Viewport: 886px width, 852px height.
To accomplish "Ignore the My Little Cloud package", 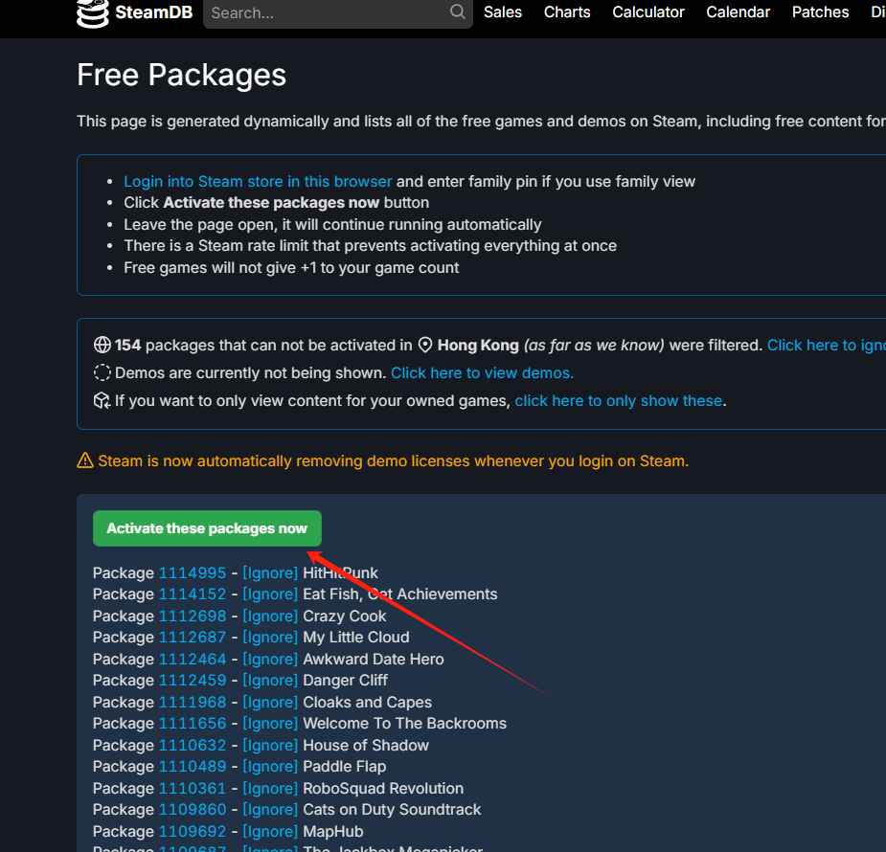I will coord(270,637).
